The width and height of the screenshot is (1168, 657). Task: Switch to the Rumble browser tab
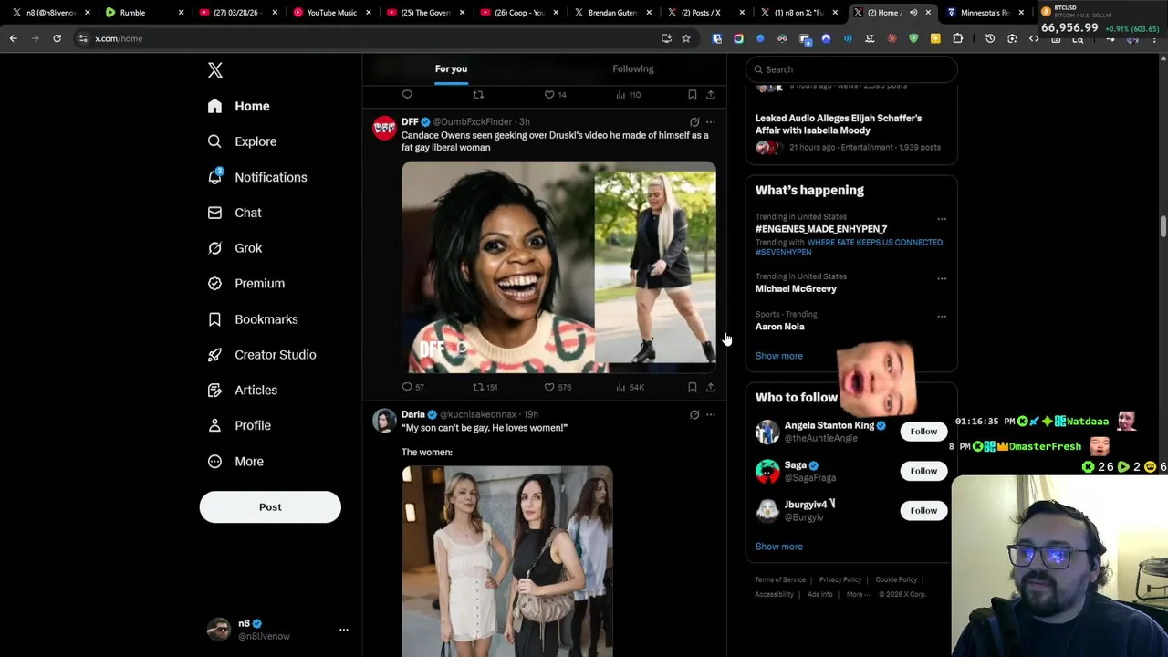pyautogui.click(x=142, y=13)
